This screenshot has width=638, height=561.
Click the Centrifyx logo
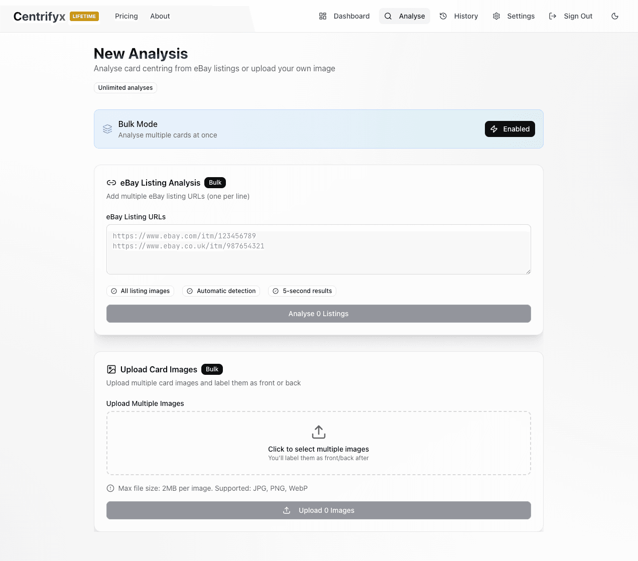40,17
